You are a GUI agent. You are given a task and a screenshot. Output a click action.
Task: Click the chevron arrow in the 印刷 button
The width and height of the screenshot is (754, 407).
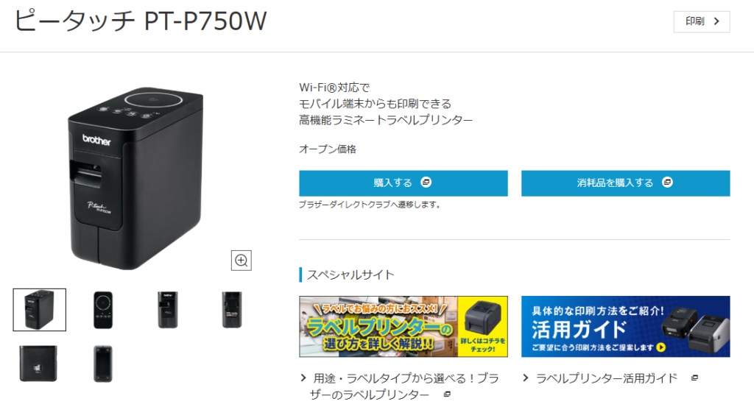click(716, 21)
